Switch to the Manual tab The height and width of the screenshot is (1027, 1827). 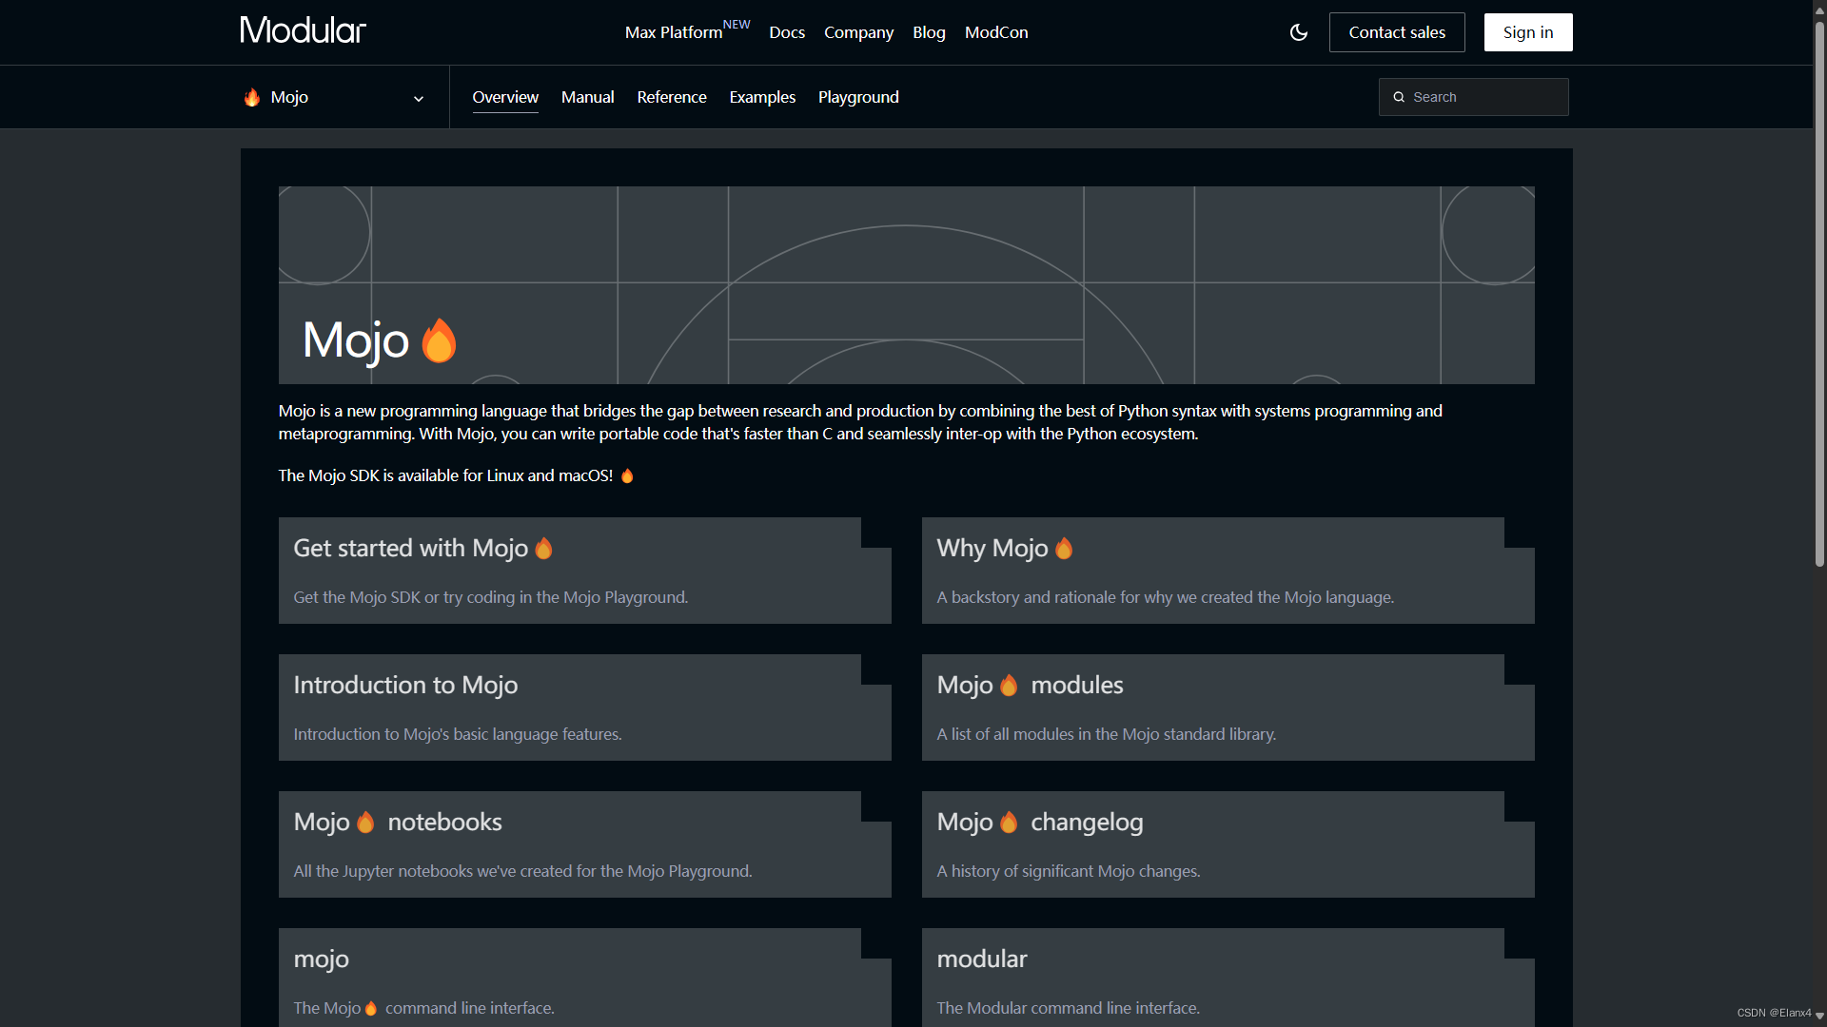[x=587, y=97]
